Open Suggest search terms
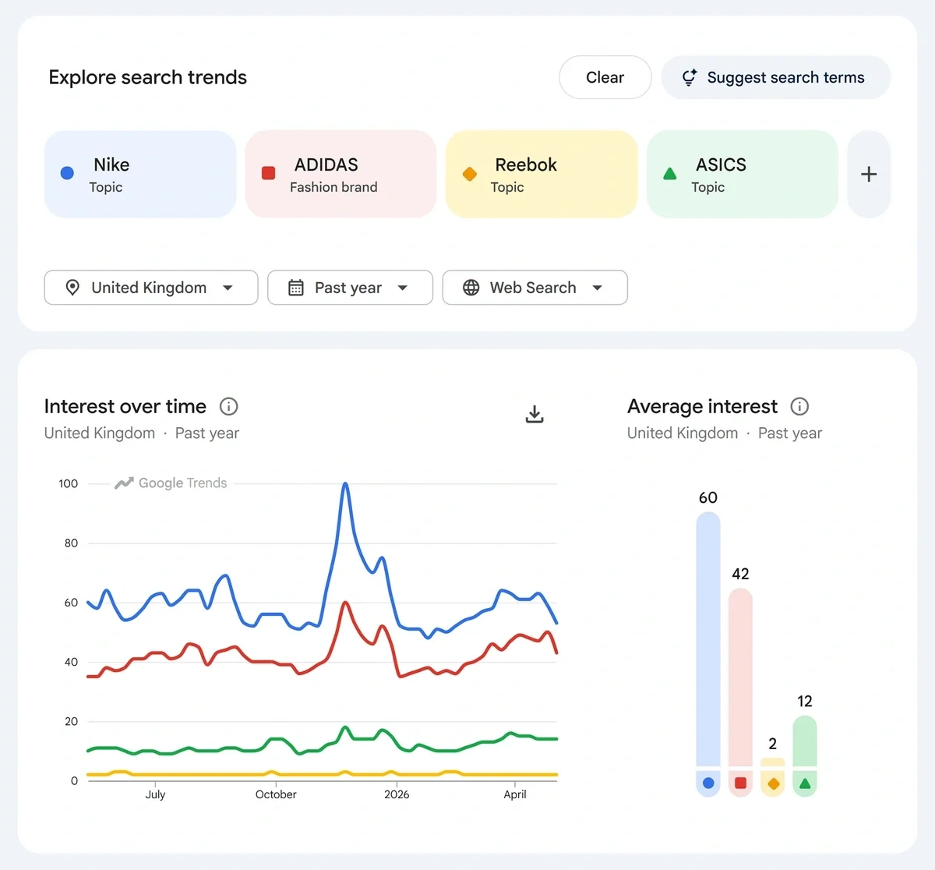 tap(776, 77)
